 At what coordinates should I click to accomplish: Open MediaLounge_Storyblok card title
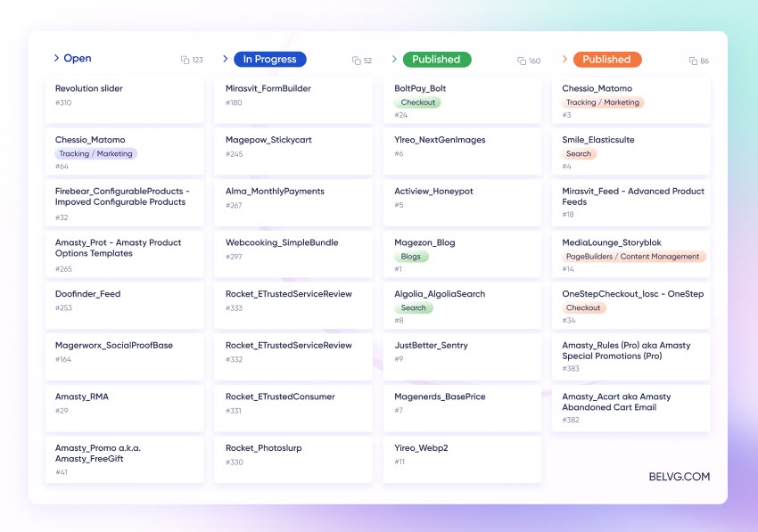[612, 242]
